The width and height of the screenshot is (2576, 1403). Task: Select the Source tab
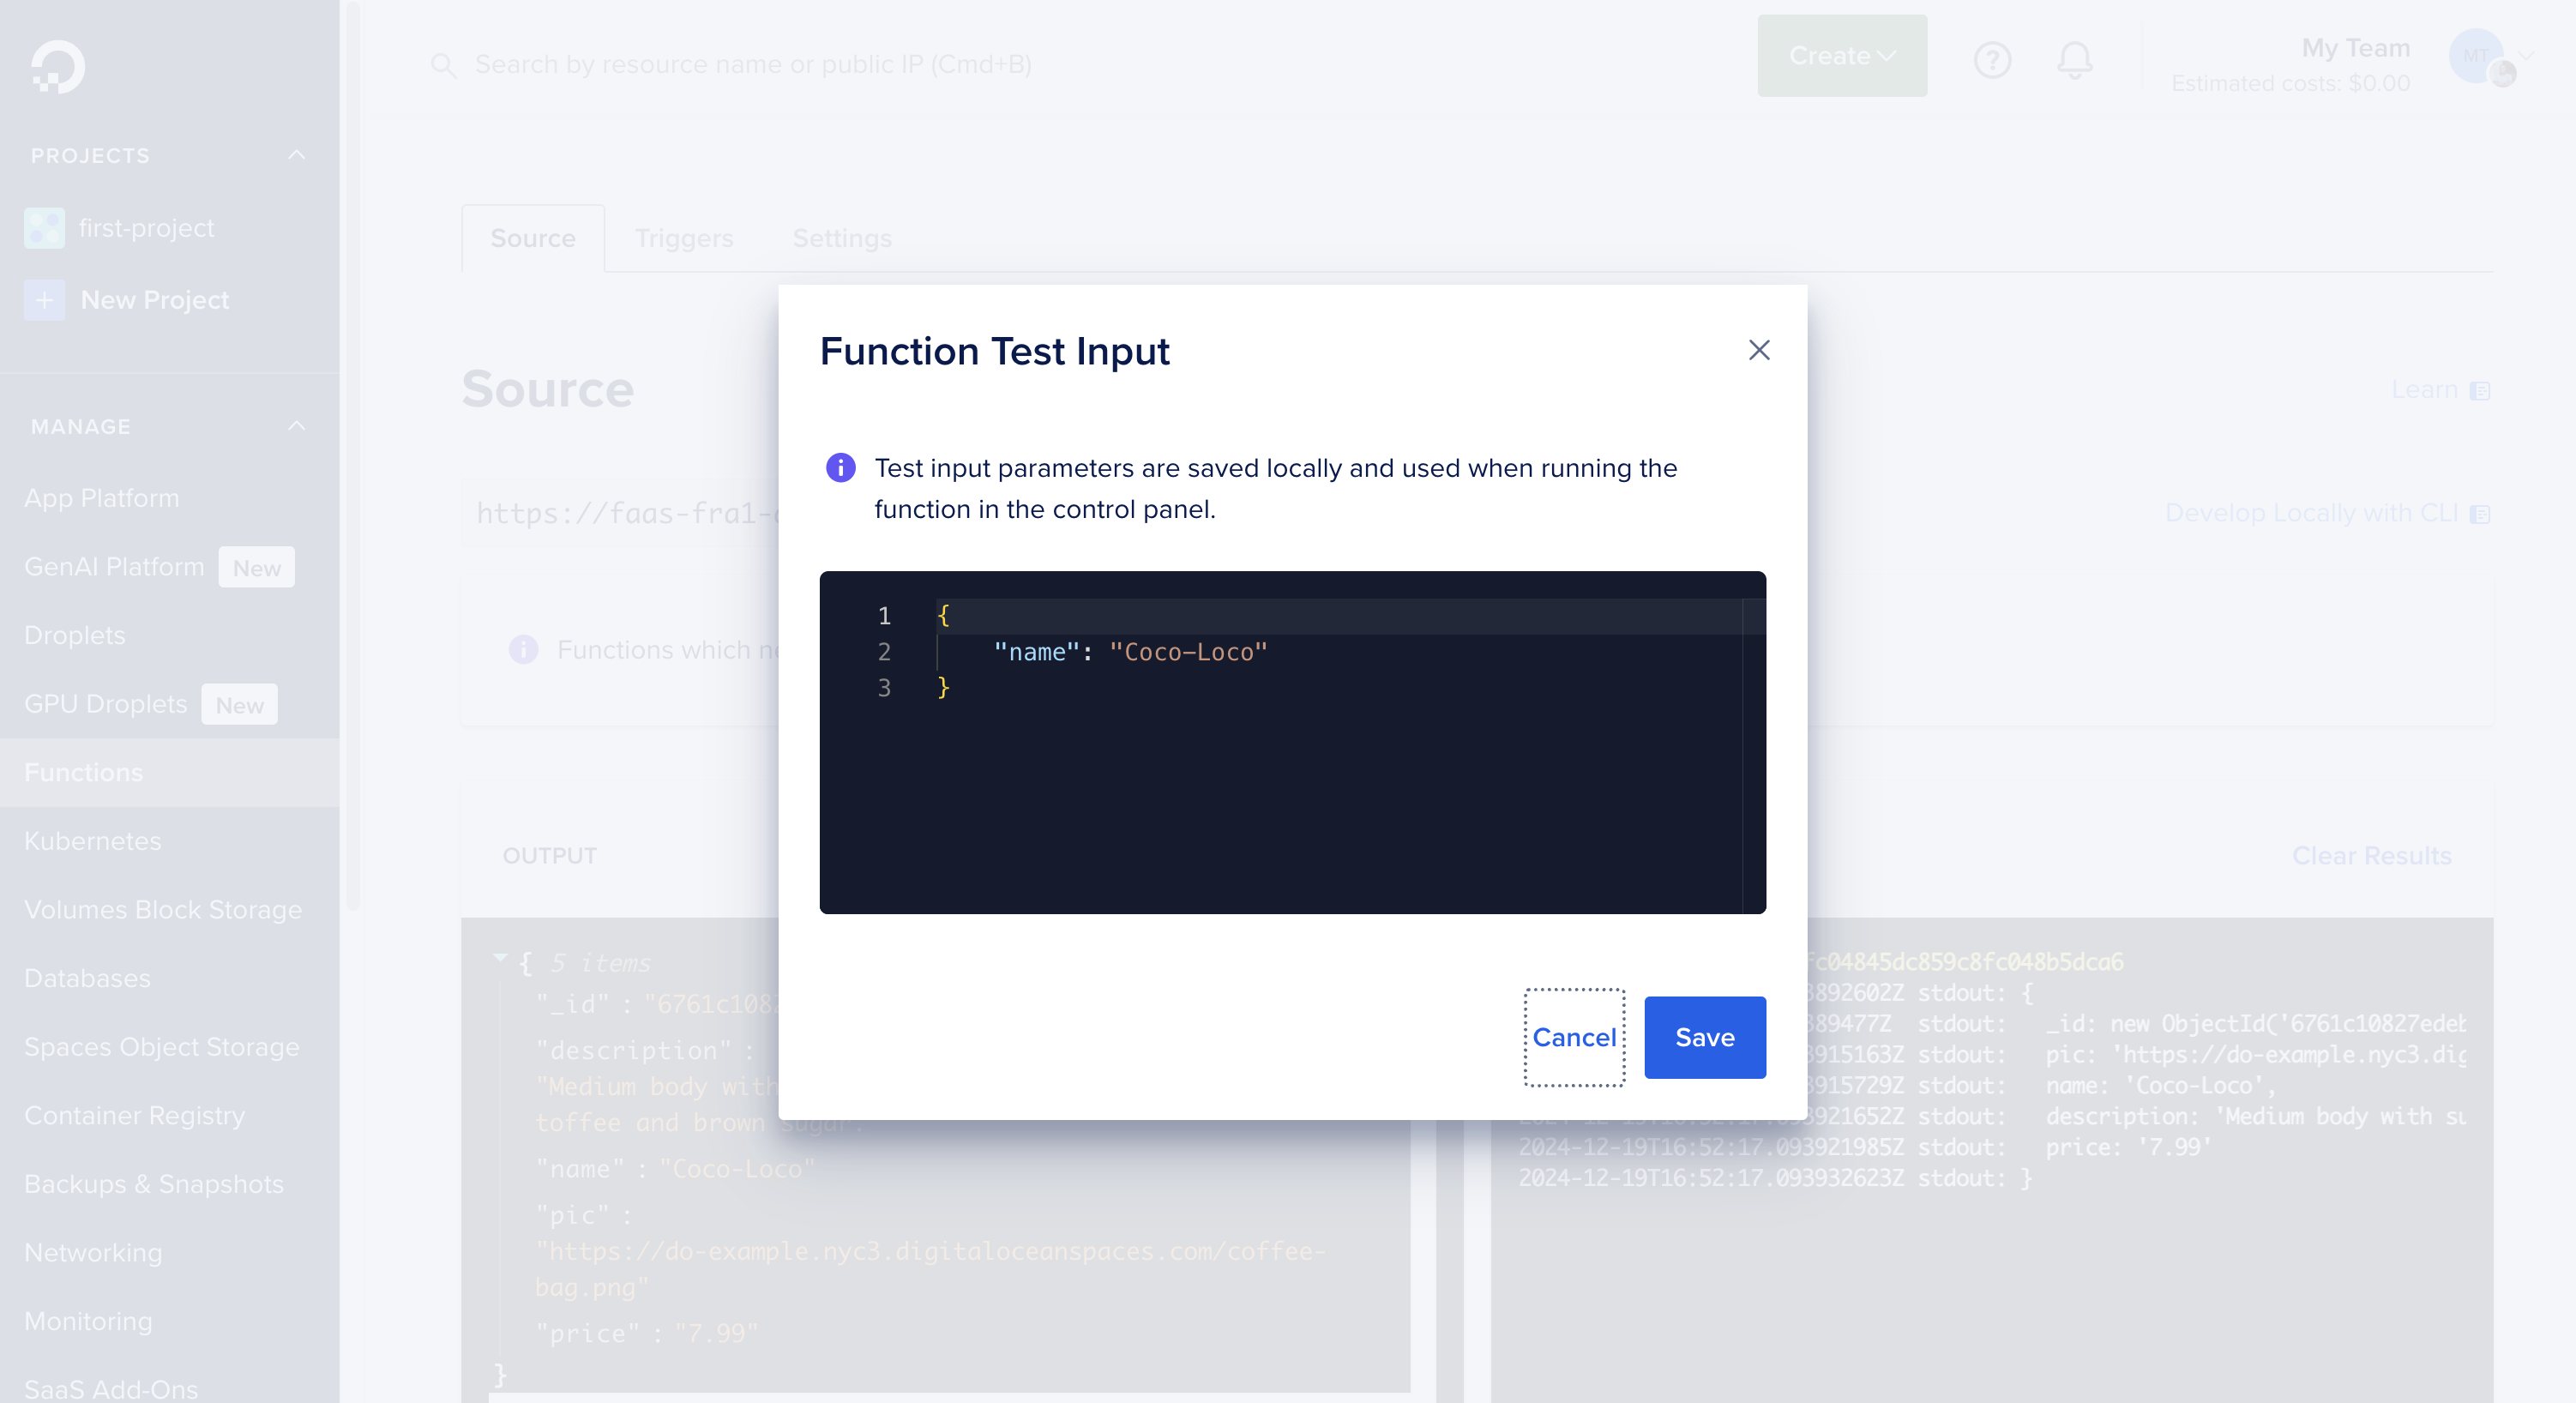click(534, 238)
